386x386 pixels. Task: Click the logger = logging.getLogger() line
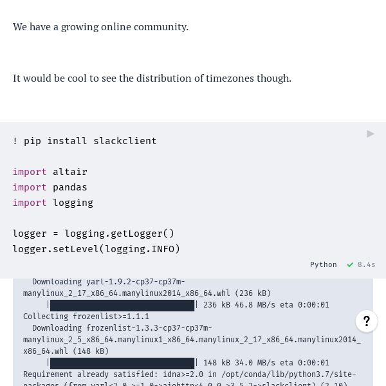click(x=93, y=234)
